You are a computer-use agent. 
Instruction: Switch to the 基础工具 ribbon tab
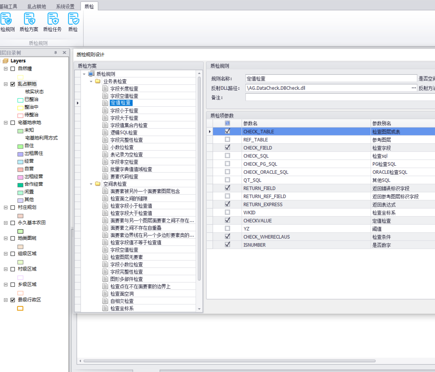click(x=8, y=6)
